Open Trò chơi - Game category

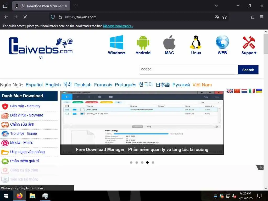[x=23, y=133]
